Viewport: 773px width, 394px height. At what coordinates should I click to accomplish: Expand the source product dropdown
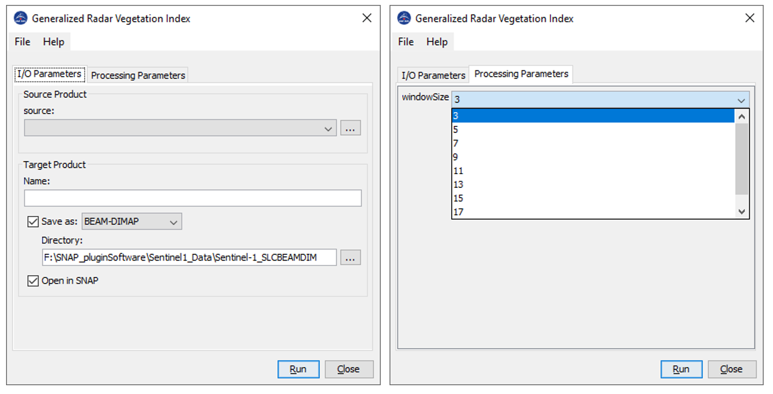point(328,129)
